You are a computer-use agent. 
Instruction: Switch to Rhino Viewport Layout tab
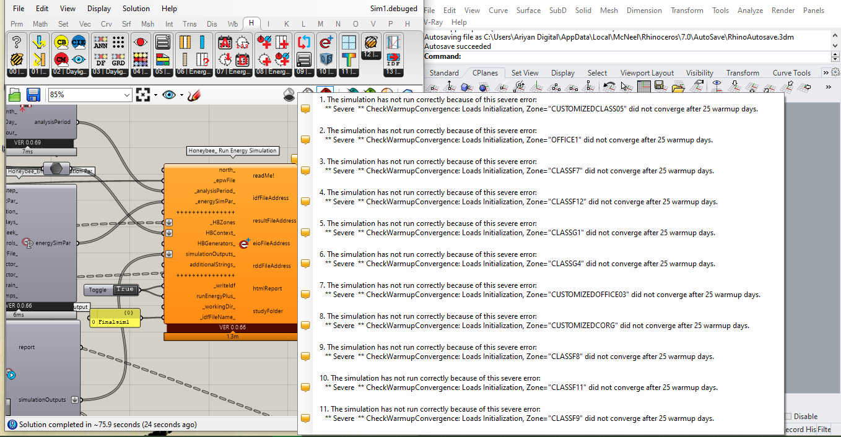647,72
